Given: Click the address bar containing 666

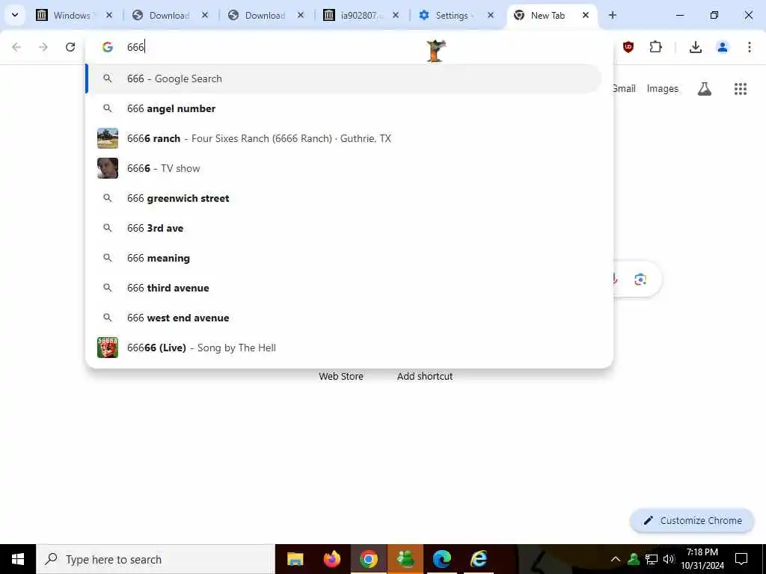Looking at the screenshot, I should (x=349, y=47).
